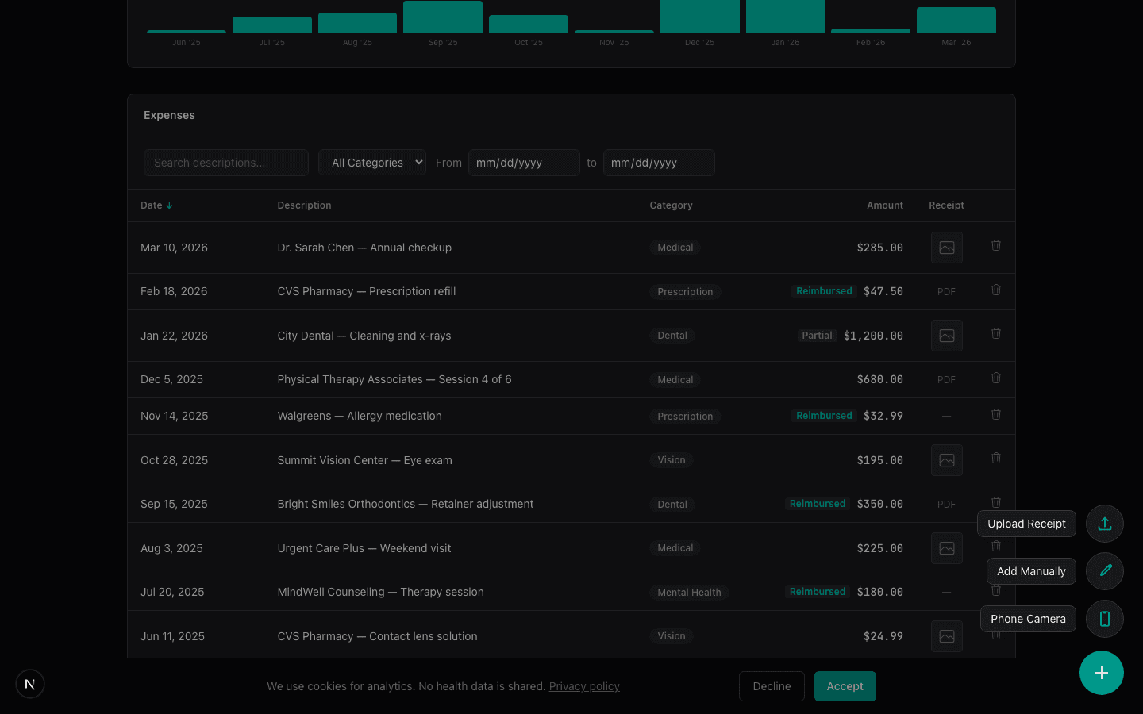Accept the cookie notice
Image resolution: width=1143 pixels, height=714 pixels.
(845, 686)
